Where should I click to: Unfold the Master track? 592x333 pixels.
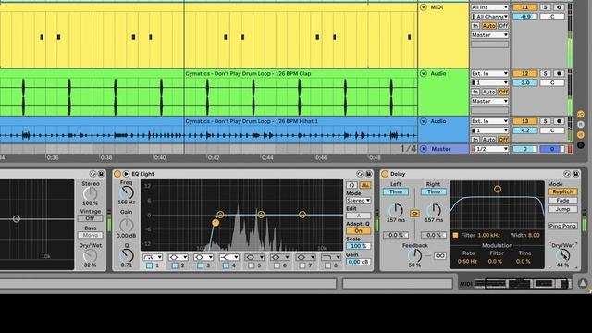tap(424, 149)
